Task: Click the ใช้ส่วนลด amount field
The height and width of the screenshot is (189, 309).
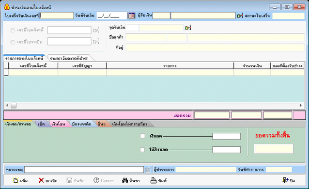Action: [x=227, y=150]
